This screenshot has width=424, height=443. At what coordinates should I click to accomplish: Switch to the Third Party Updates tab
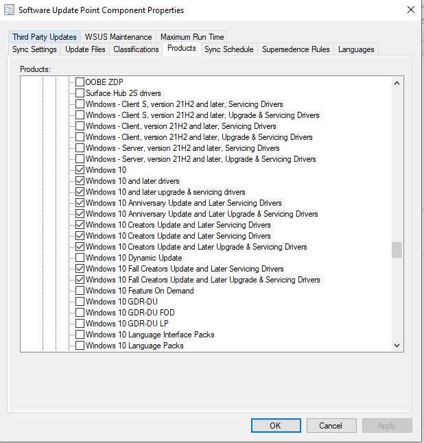click(x=45, y=37)
